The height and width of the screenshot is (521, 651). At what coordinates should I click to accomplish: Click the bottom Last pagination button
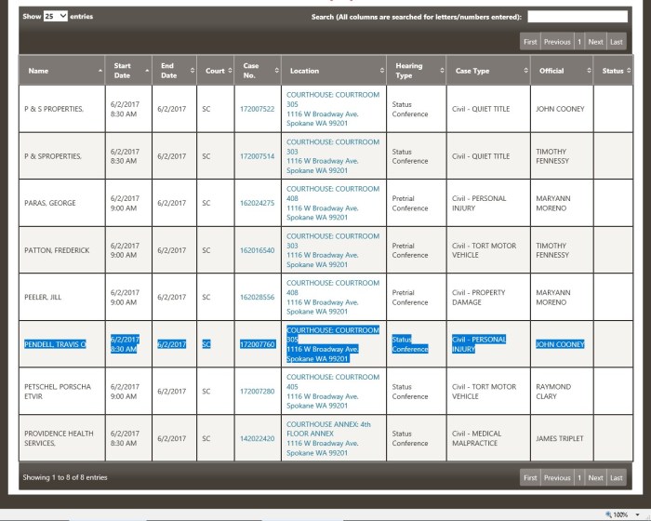[x=617, y=477]
